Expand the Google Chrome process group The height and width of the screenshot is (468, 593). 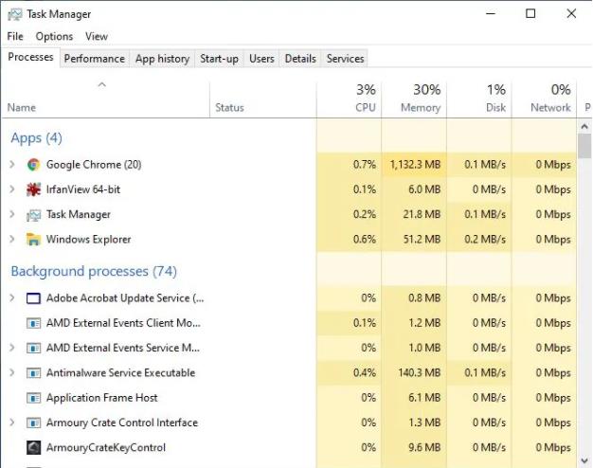tap(12, 165)
